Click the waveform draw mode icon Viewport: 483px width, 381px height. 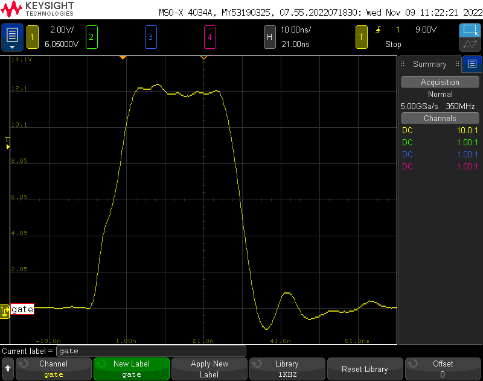point(469,45)
